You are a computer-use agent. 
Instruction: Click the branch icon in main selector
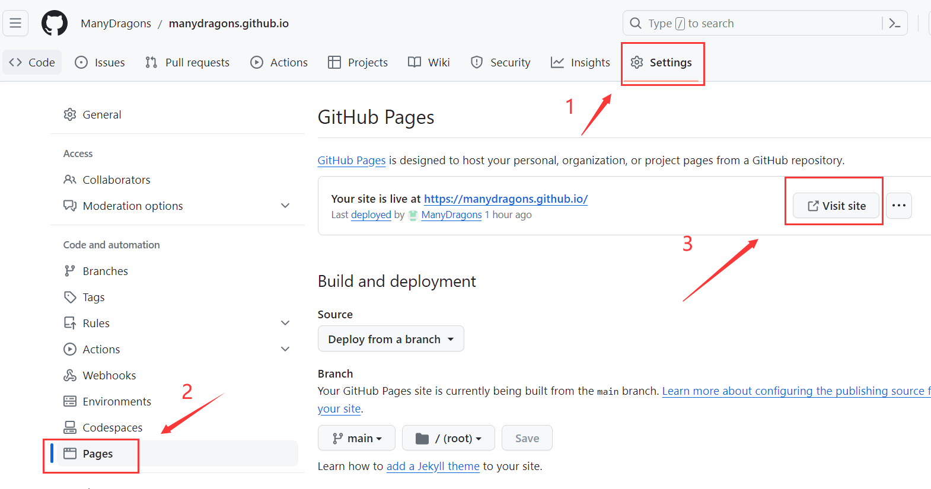pyautogui.click(x=337, y=439)
